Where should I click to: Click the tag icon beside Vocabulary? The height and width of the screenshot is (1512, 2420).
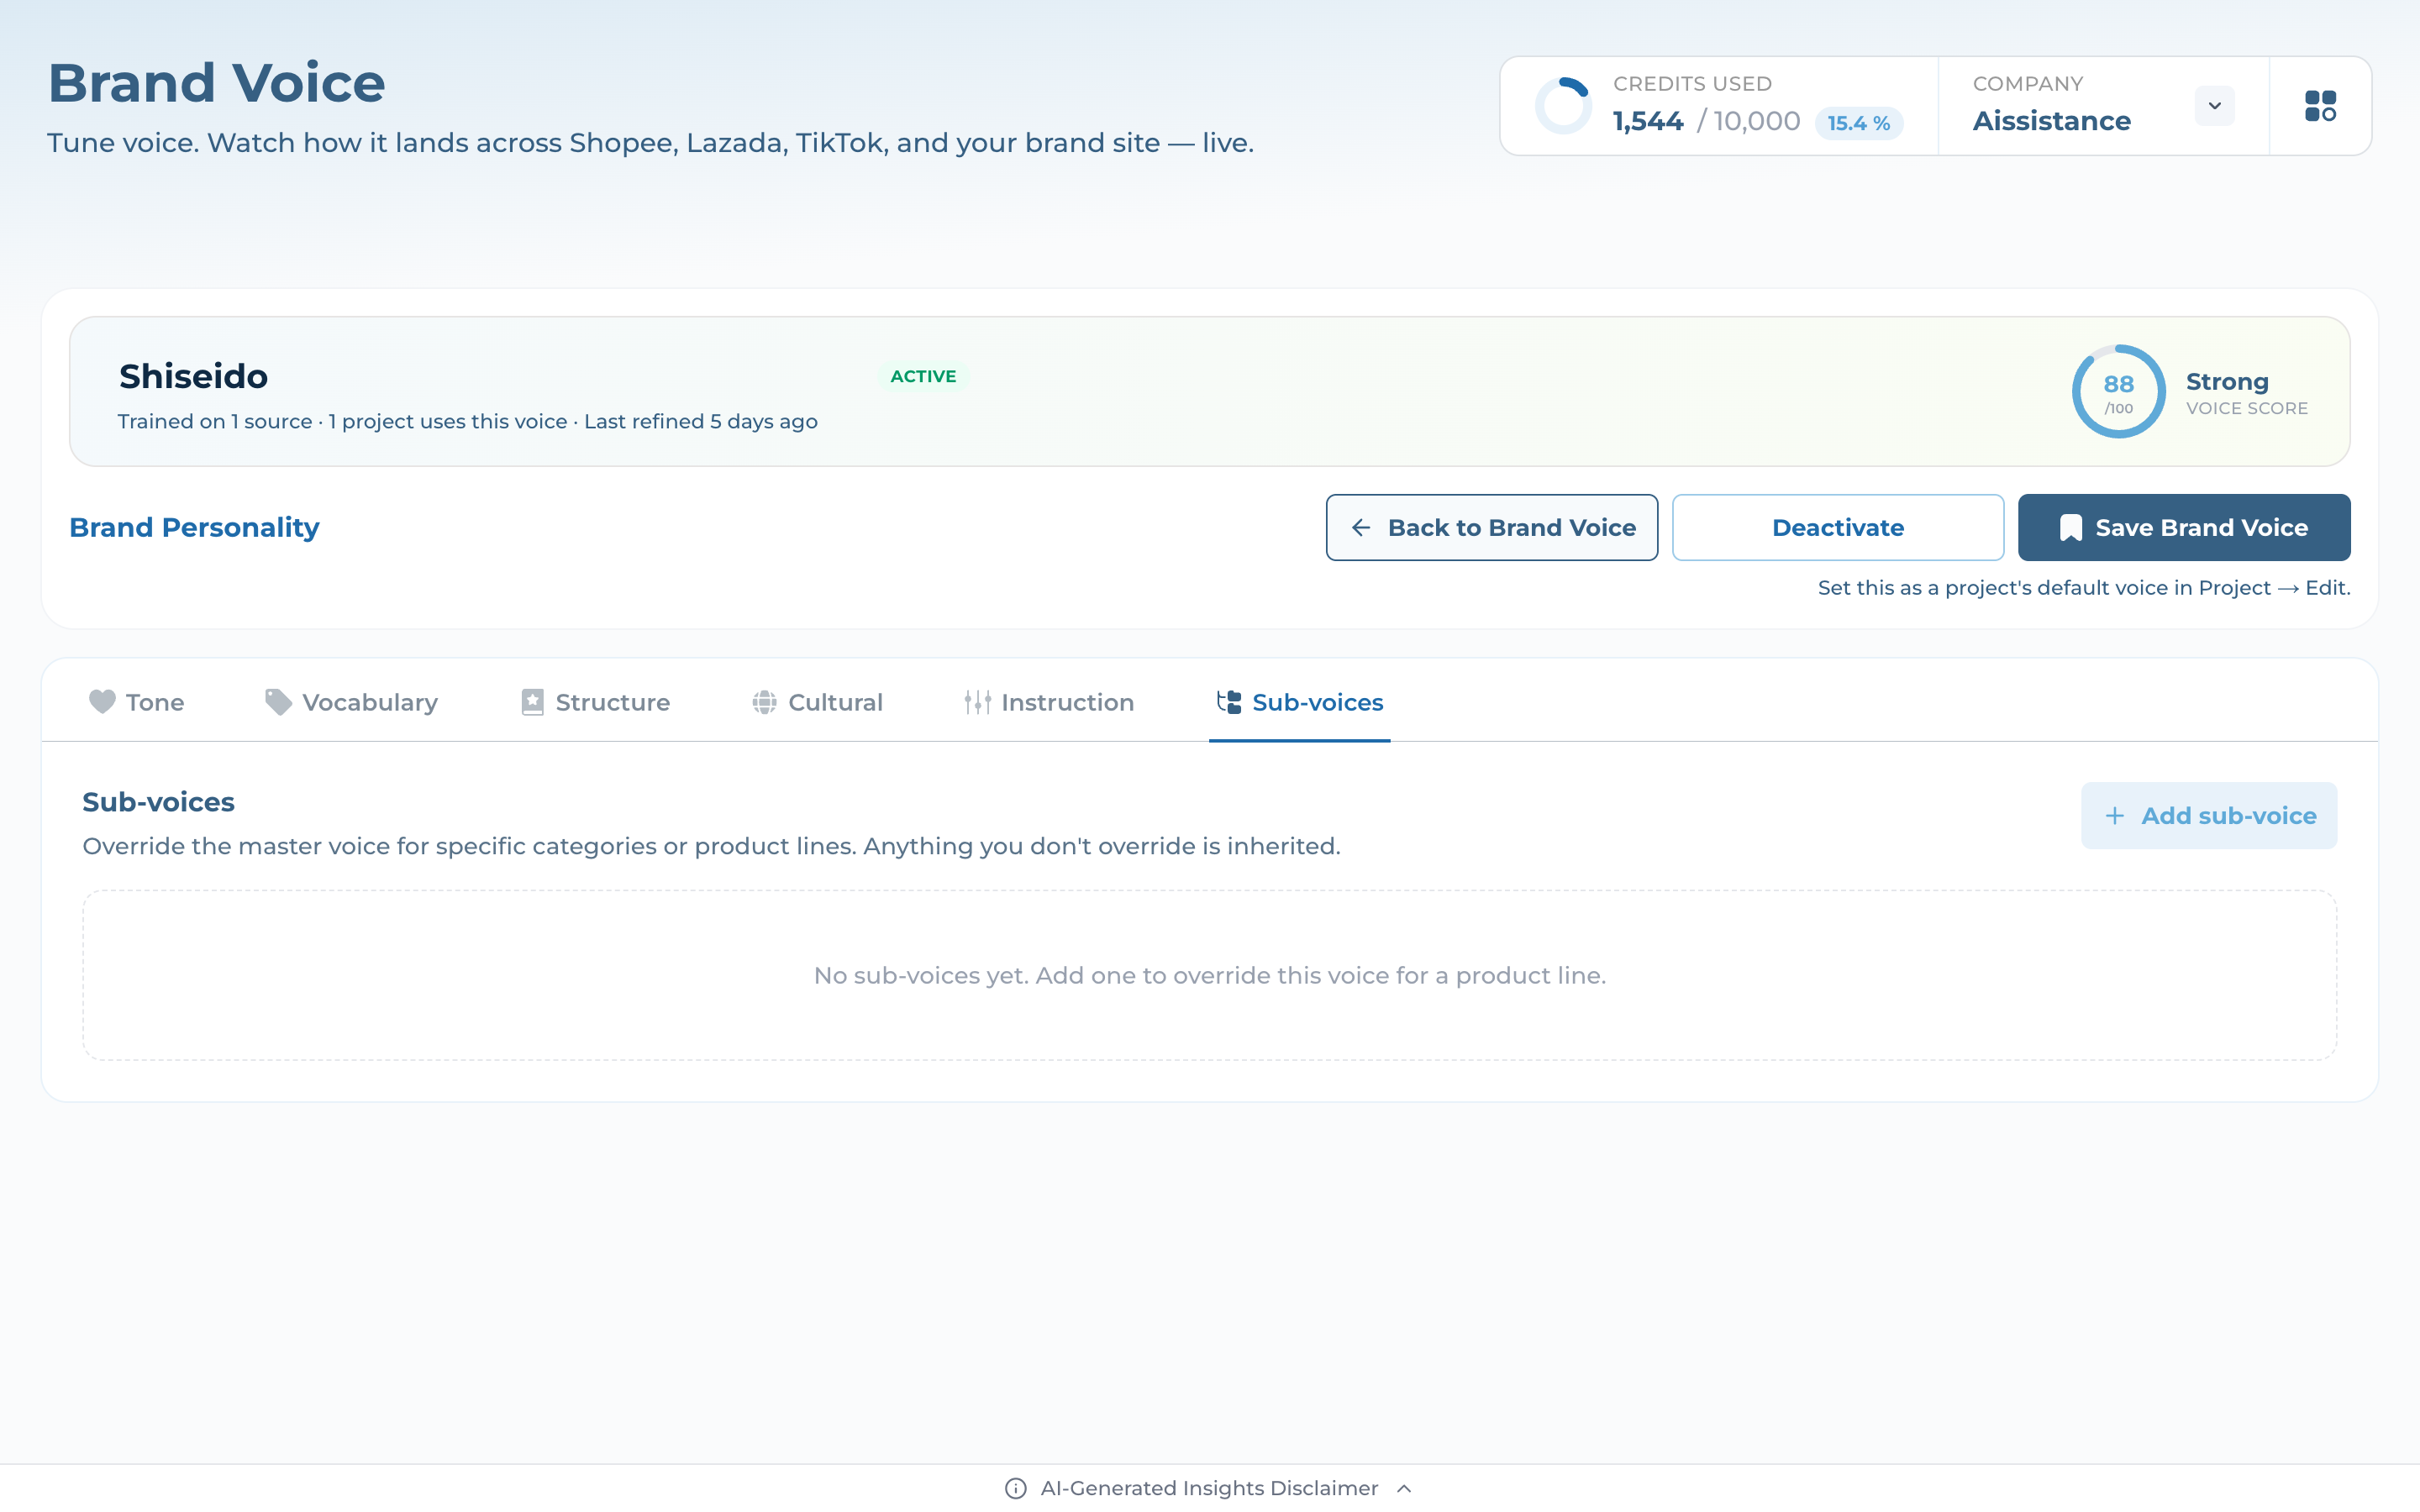[278, 702]
